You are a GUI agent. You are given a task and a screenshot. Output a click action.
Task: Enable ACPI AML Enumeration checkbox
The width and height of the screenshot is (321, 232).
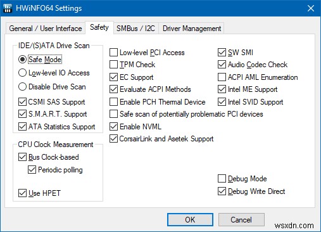pyautogui.click(x=222, y=77)
